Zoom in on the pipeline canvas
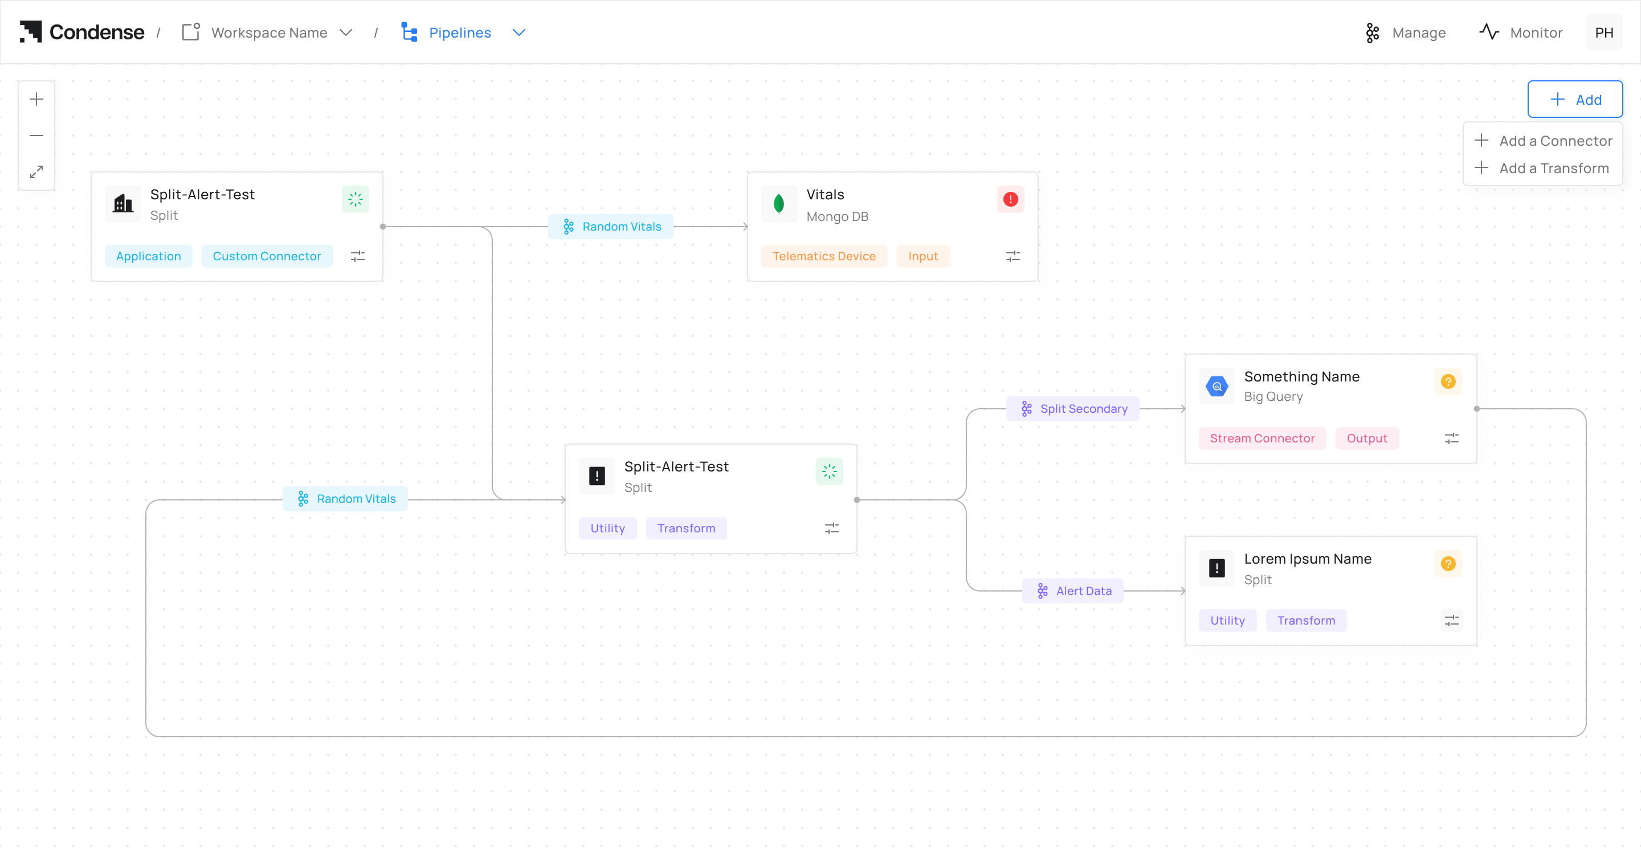This screenshot has width=1641, height=854. click(x=36, y=99)
